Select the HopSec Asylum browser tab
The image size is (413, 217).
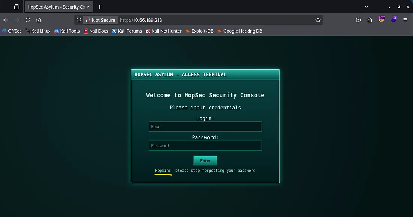(56, 7)
